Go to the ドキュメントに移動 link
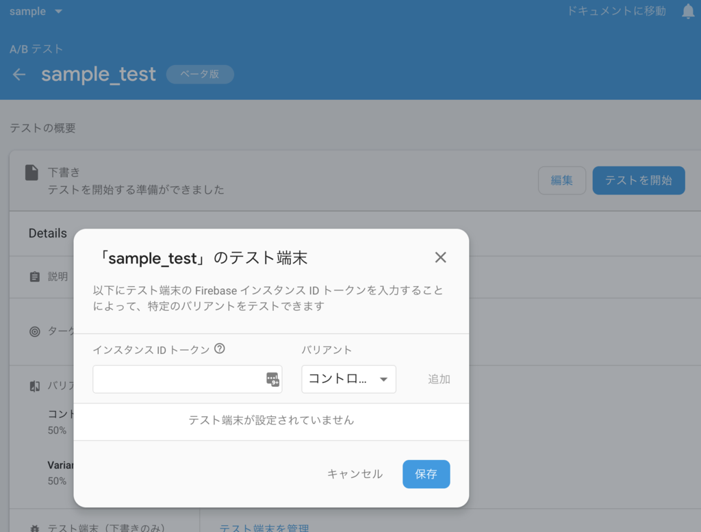The height and width of the screenshot is (532, 701). pos(617,11)
